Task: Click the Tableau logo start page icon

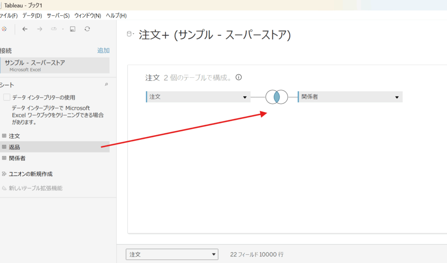Action: point(4,29)
